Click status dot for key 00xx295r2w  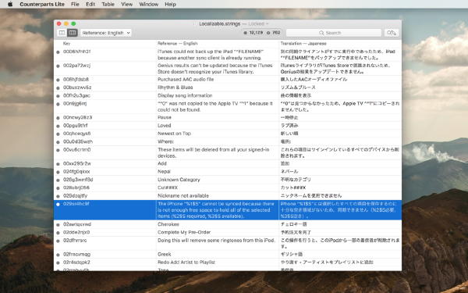(58, 164)
